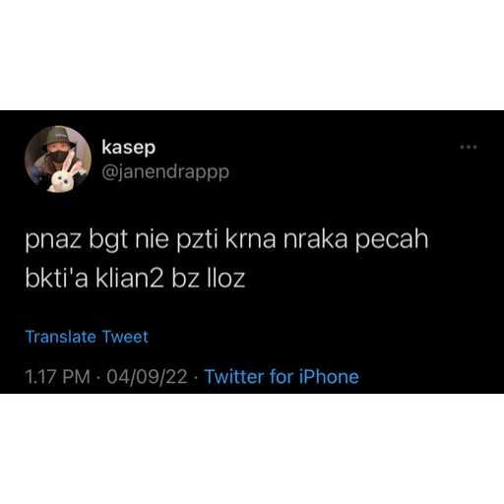The width and height of the screenshot is (504, 504).
Task: Select the second tweet line starting bkti'a
Action: tap(135, 279)
